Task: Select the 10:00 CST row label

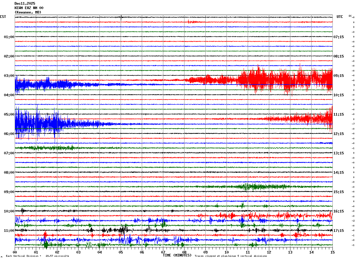Action: pos(9,211)
